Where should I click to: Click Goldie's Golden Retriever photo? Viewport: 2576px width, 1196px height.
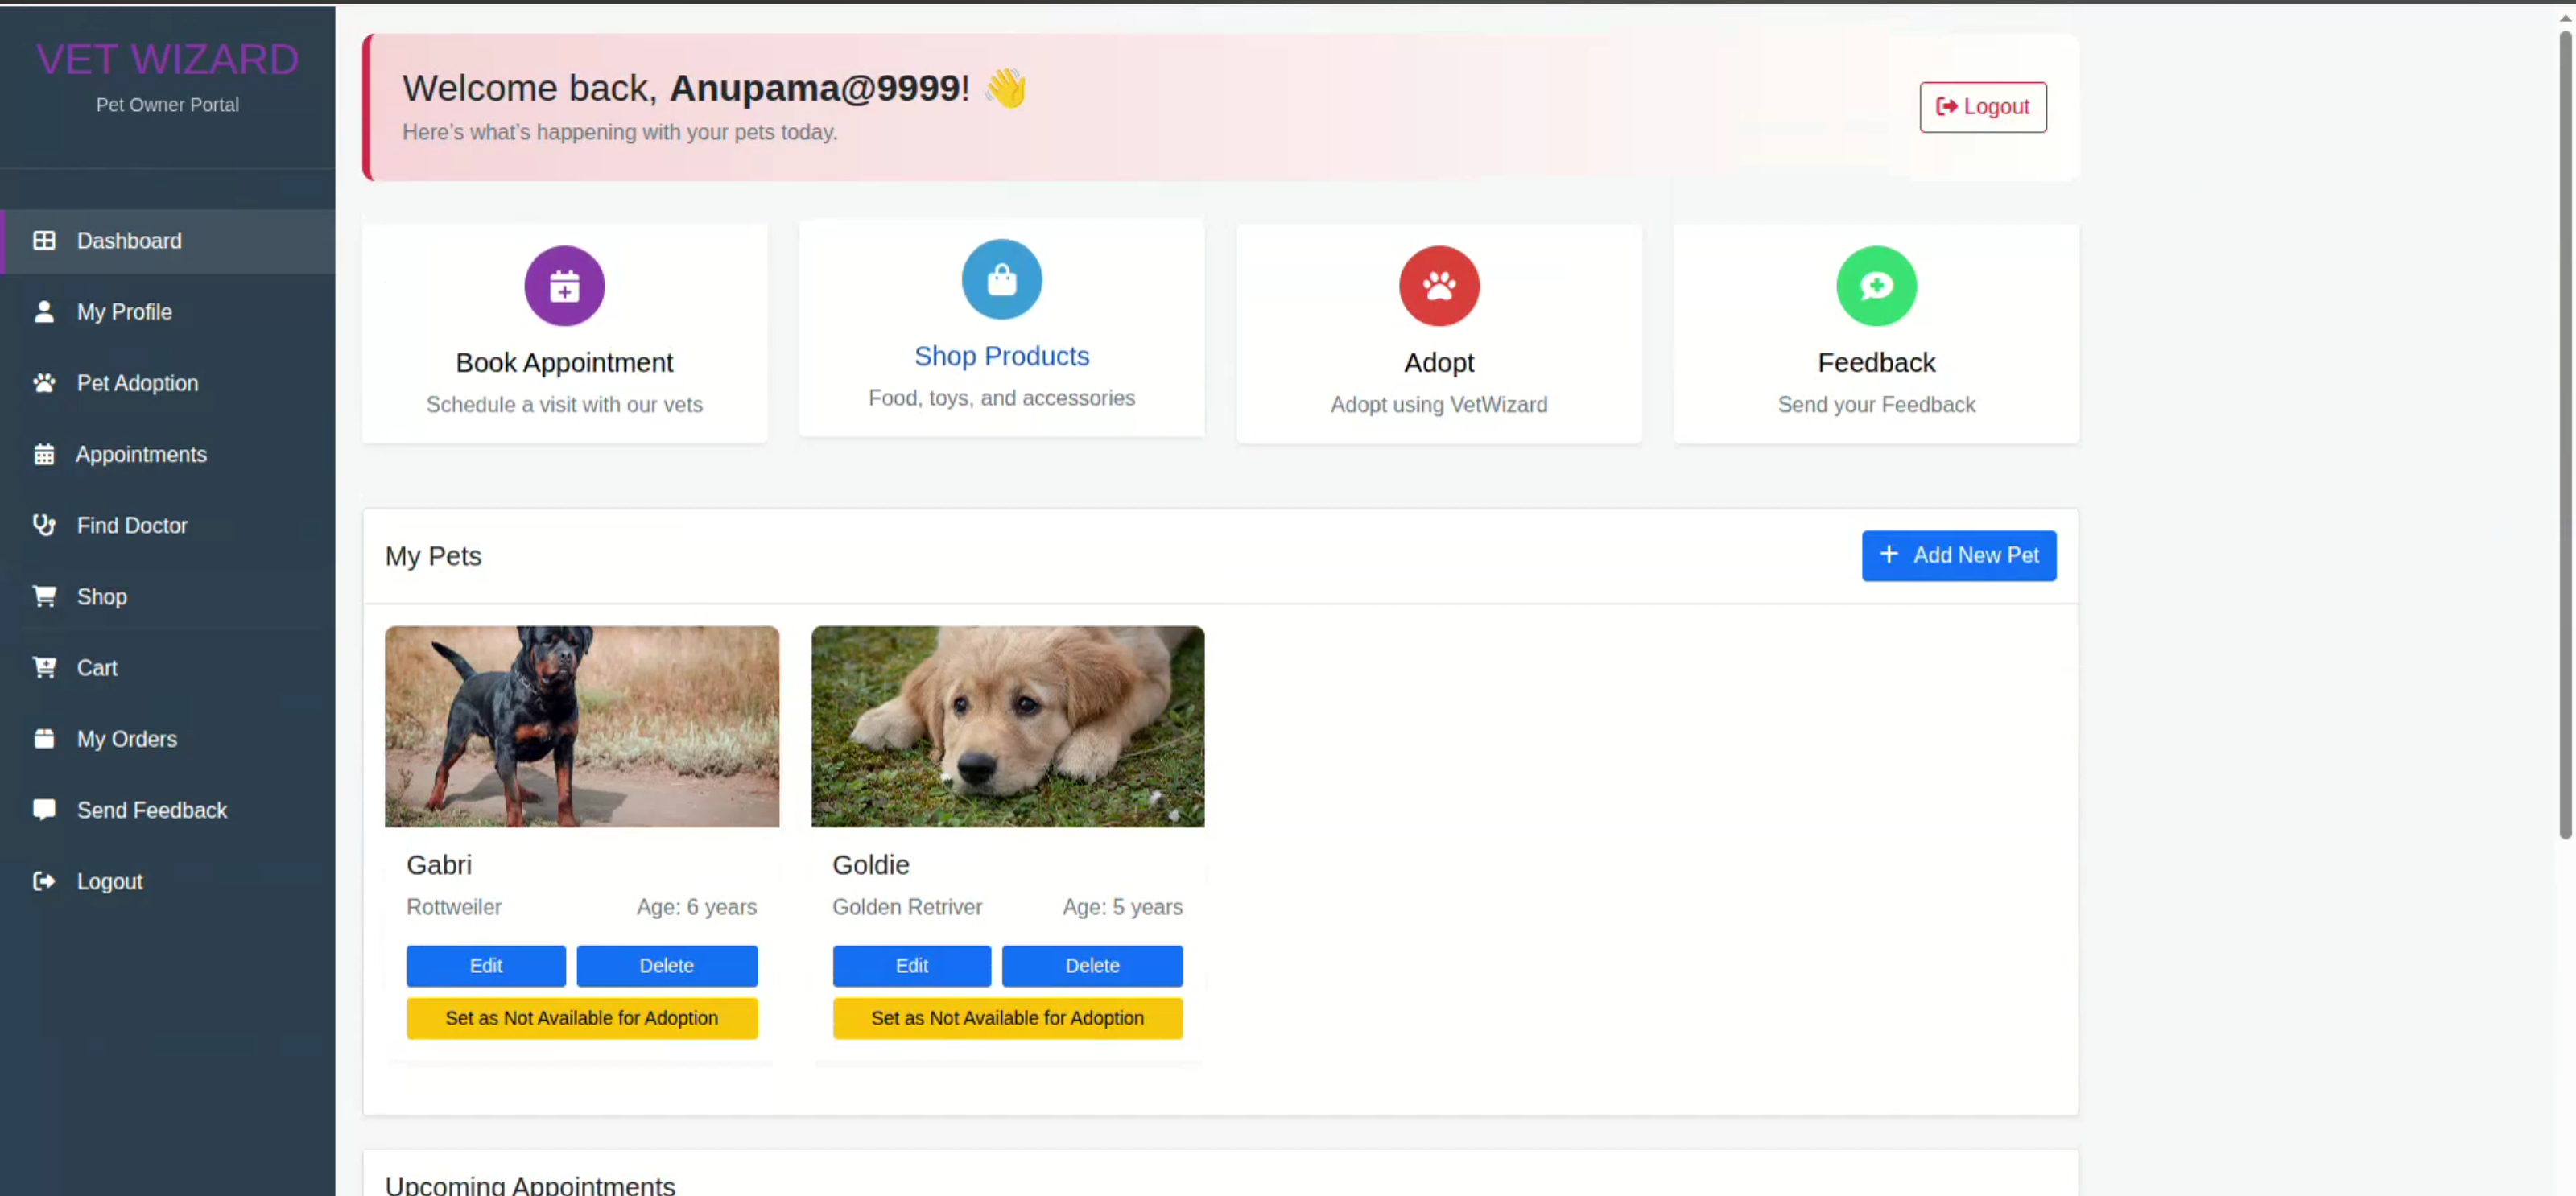pos(1007,726)
